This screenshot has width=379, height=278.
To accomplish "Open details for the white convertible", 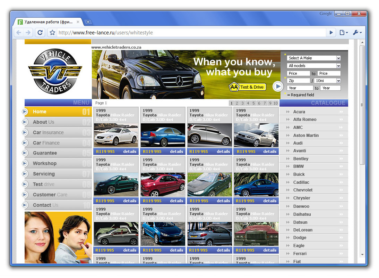I will [130, 152].
